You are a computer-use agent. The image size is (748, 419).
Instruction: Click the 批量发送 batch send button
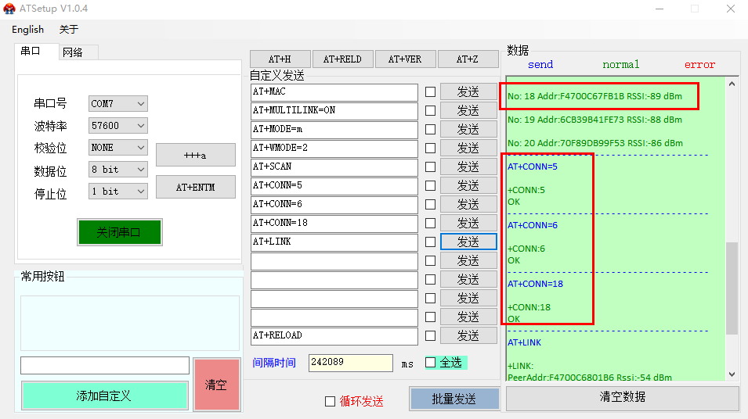454,399
